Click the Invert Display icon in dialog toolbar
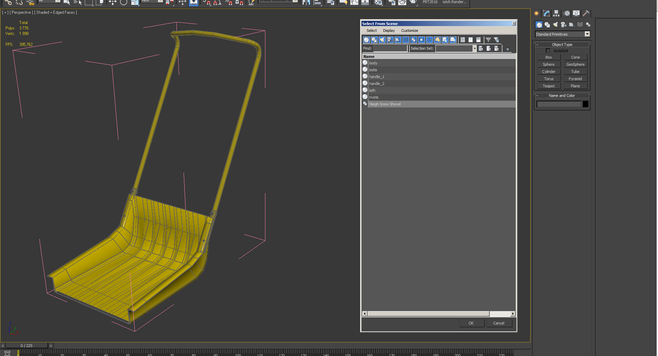The height and width of the screenshot is (356, 658). tap(478, 40)
